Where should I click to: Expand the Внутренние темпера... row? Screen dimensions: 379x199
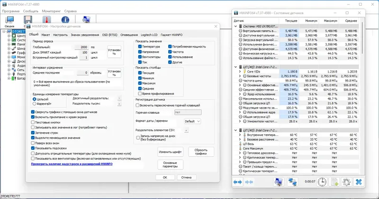point(240,135)
